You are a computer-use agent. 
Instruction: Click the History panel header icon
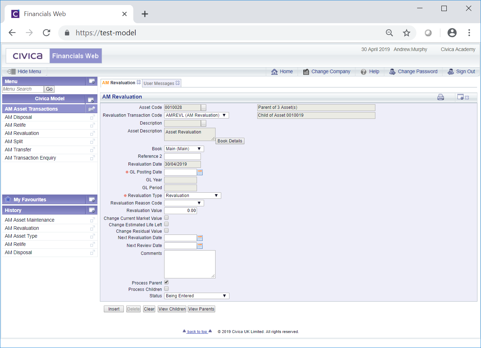(x=92, y=210)
